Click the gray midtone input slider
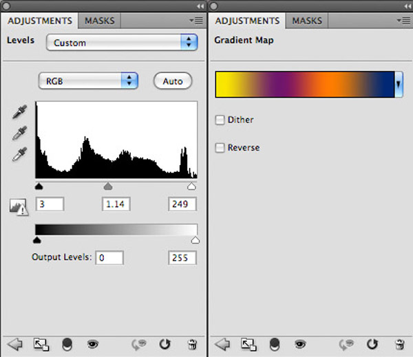 coord(108,186)
